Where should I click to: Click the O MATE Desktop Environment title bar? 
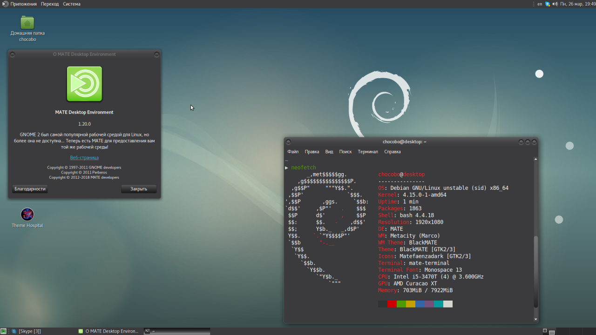click(84, 54)
